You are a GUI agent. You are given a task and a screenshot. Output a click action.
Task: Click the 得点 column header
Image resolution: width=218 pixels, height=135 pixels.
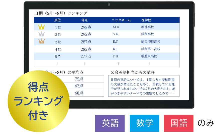[84, 20]
